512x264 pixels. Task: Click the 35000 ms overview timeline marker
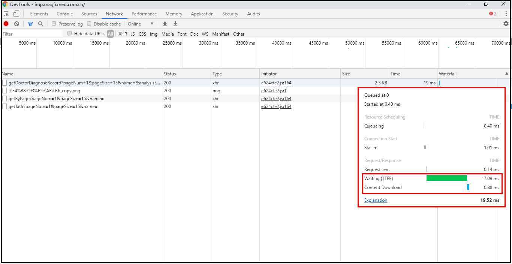245,43
